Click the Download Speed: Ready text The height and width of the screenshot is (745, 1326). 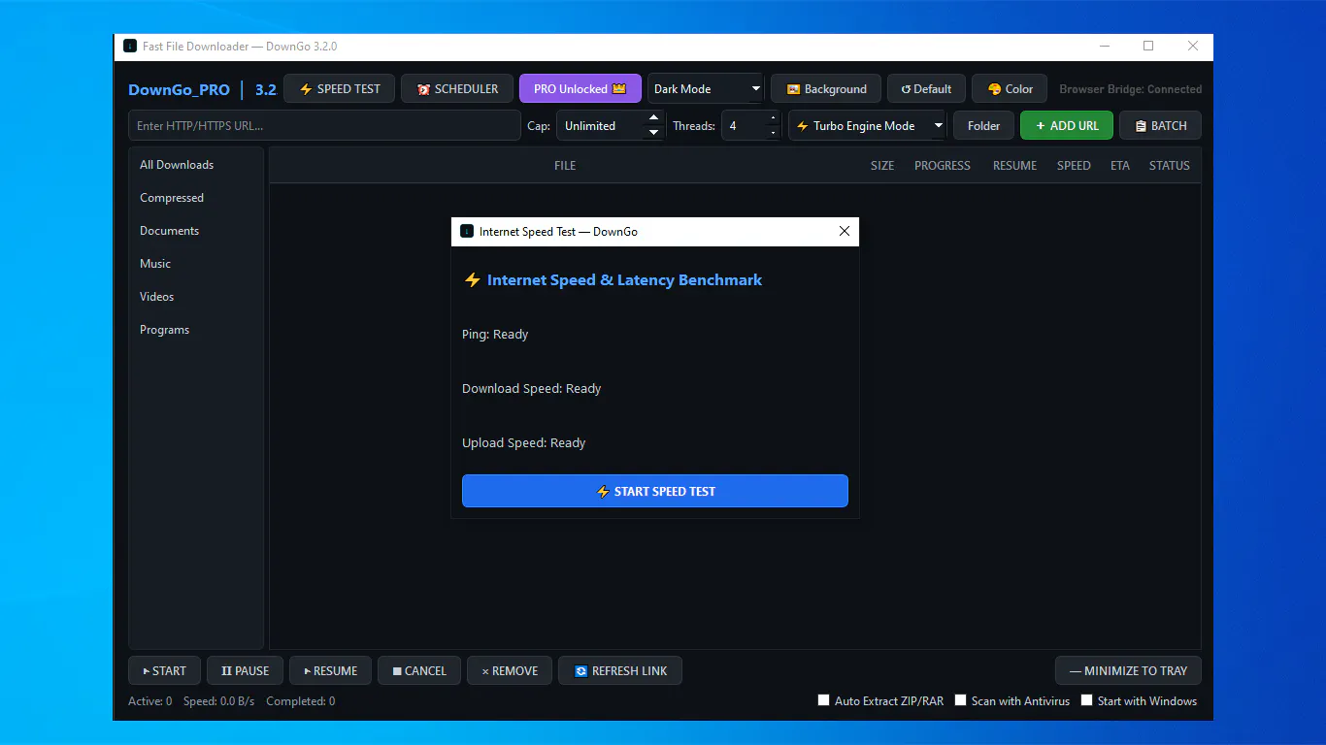(x=531, y=388)
